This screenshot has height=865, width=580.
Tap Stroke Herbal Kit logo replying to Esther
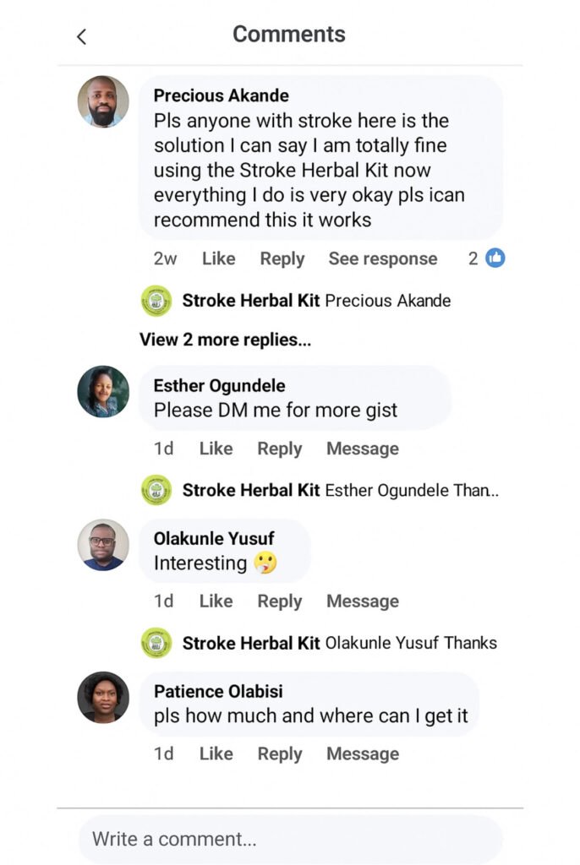pos(156,490)
